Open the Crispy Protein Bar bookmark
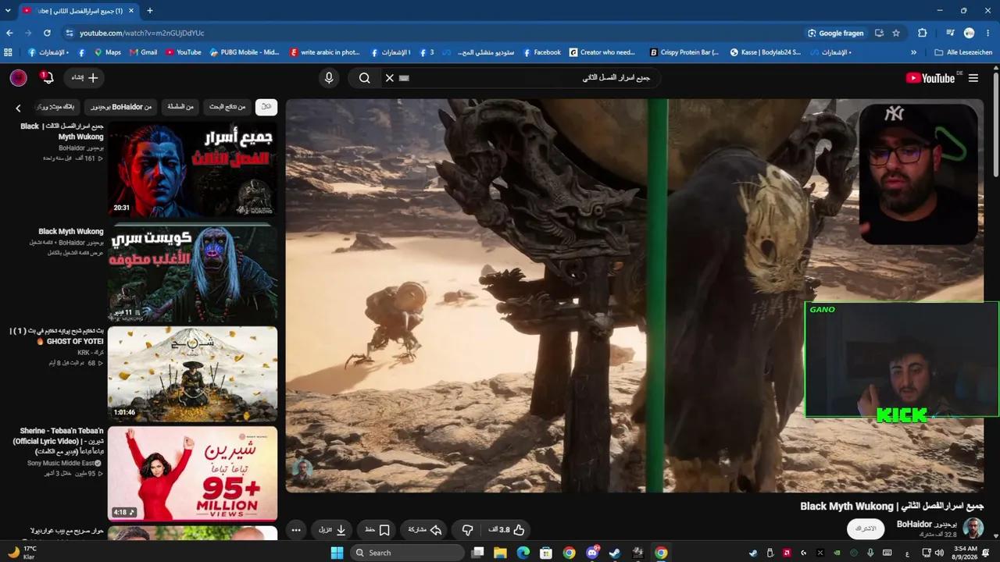 pos(684,52)
